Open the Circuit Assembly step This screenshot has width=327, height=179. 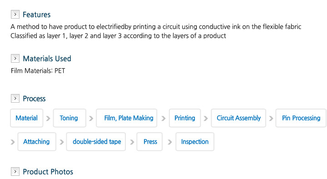(238, 118)
